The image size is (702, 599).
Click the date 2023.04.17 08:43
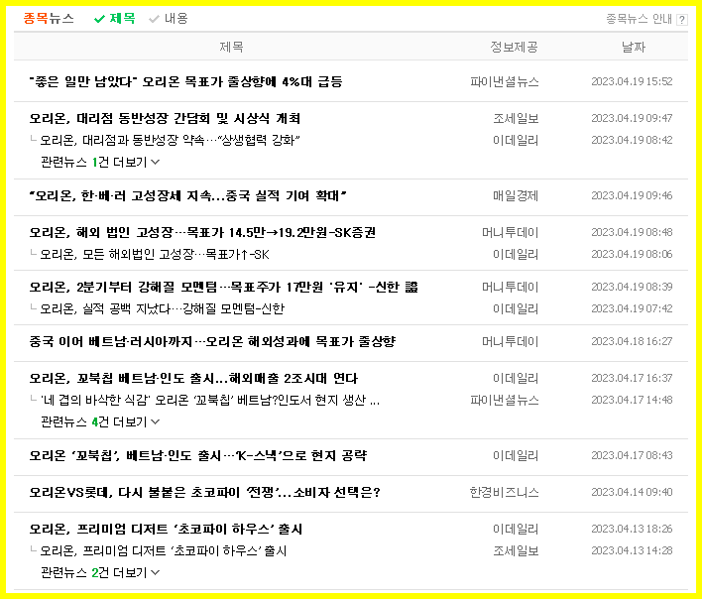tap(632, 455)
